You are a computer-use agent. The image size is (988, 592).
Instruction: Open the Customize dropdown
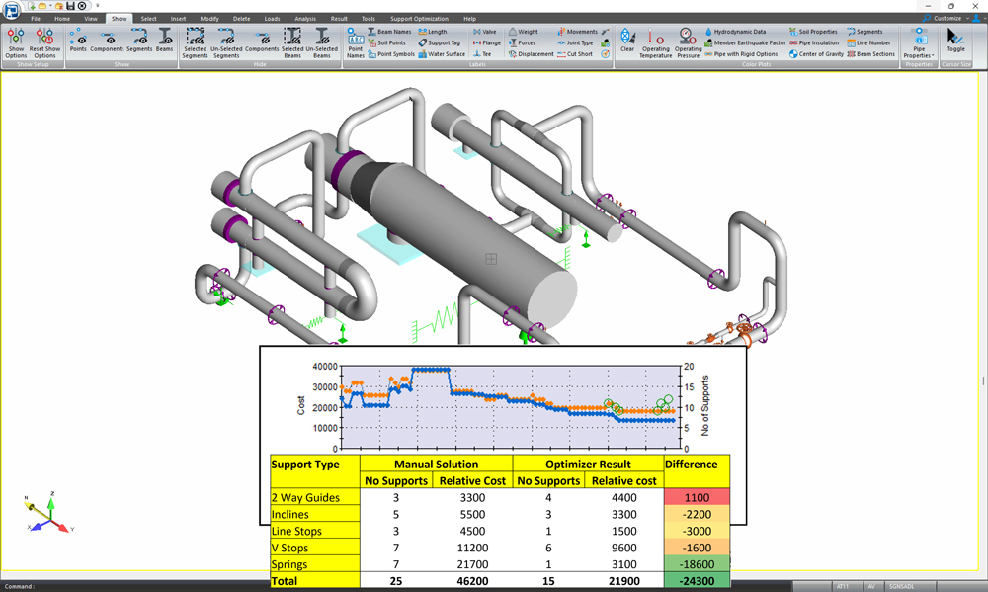click(948, 19)
